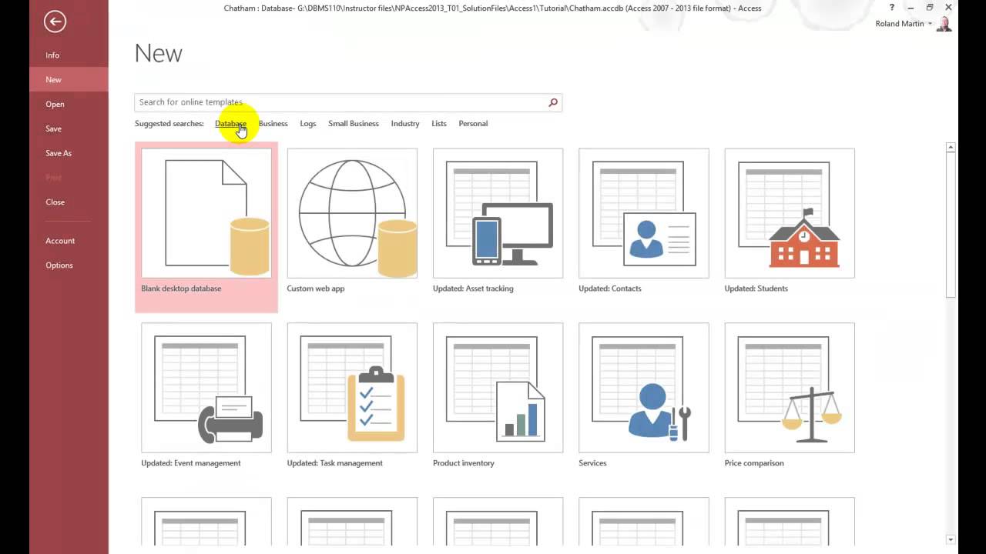The width and height of the screenshot is (986, 554).
Task: Open the Updated: Students template
Action: 790,222
